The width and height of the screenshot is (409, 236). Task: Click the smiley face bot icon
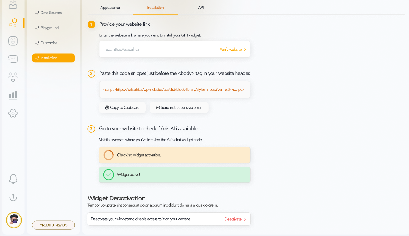(13, 41)
